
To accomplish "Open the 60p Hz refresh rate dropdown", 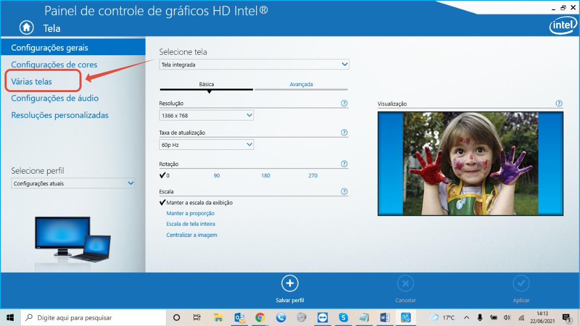I will [x=206, y=145].
